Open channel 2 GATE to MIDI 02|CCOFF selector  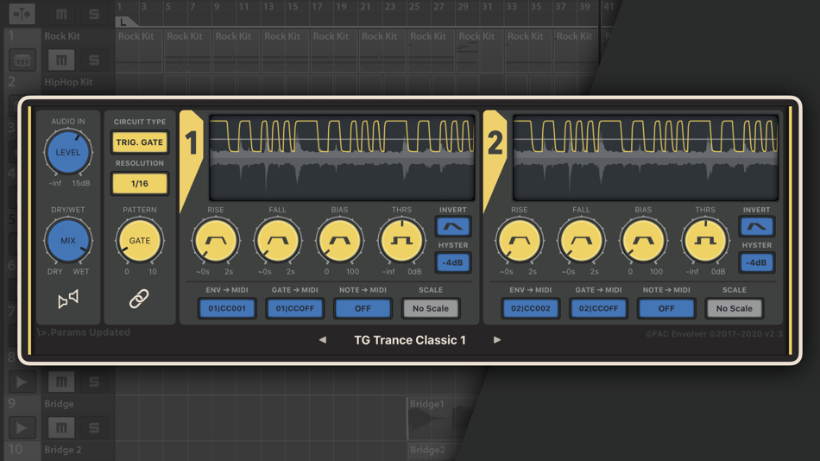click(x=598, y=308)
